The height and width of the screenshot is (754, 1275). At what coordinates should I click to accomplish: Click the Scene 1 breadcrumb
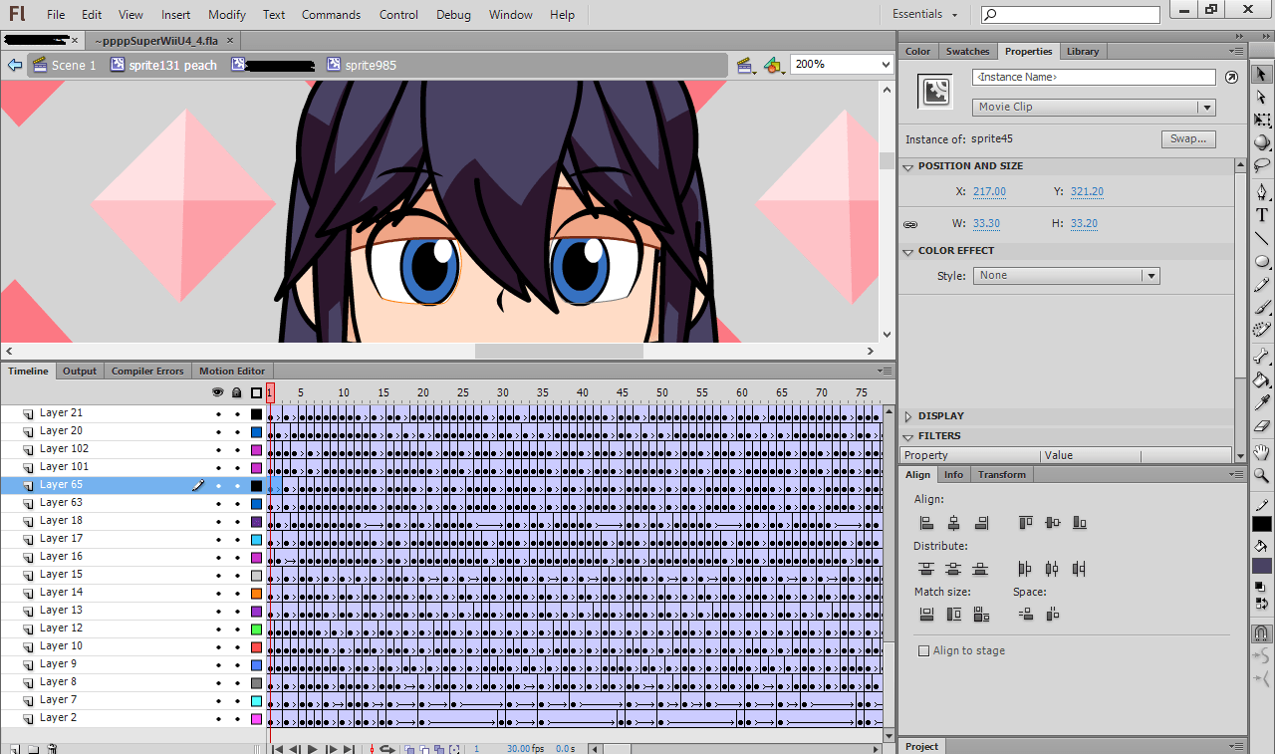click(x=65, y=65)
